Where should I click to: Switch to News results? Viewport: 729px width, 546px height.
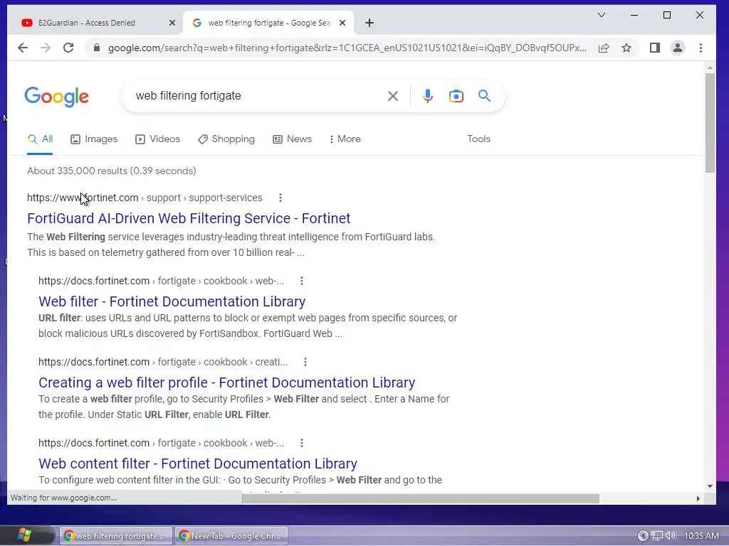(x=292, y=139)
